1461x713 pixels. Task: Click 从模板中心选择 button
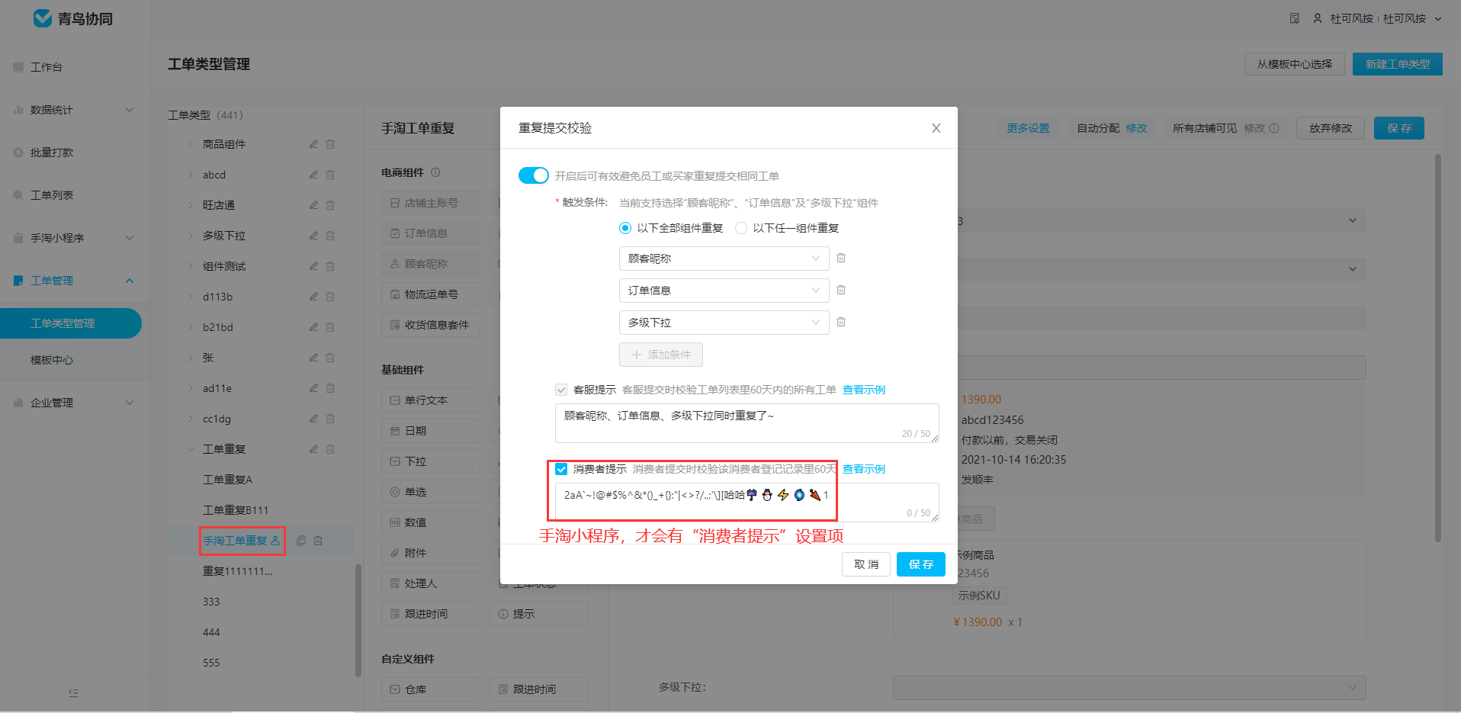coord(1295,64)
